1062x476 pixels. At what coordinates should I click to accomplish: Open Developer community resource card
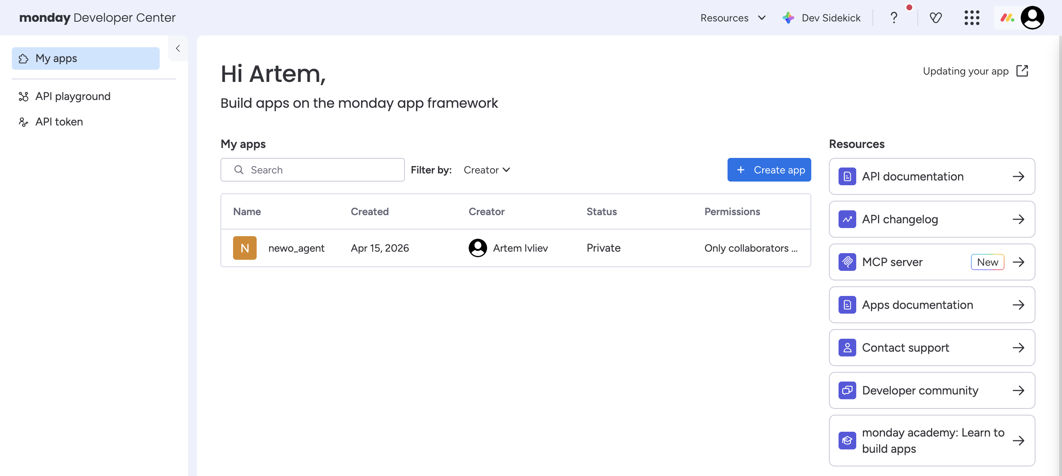(x=932, y=391)
